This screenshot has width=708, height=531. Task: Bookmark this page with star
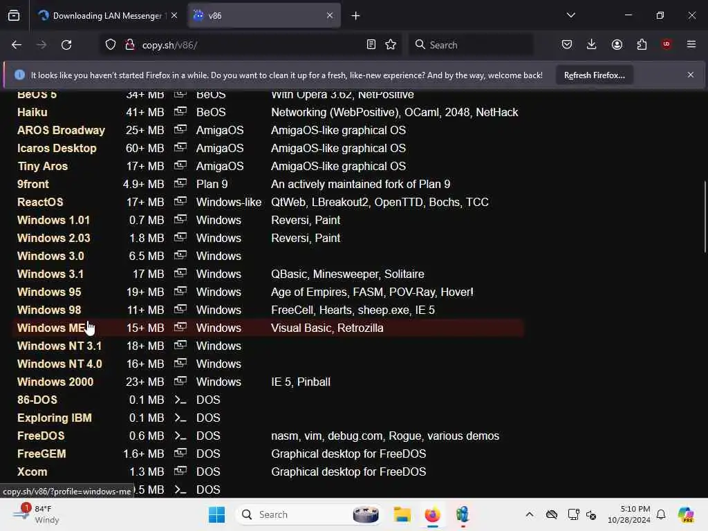[391, 45]
